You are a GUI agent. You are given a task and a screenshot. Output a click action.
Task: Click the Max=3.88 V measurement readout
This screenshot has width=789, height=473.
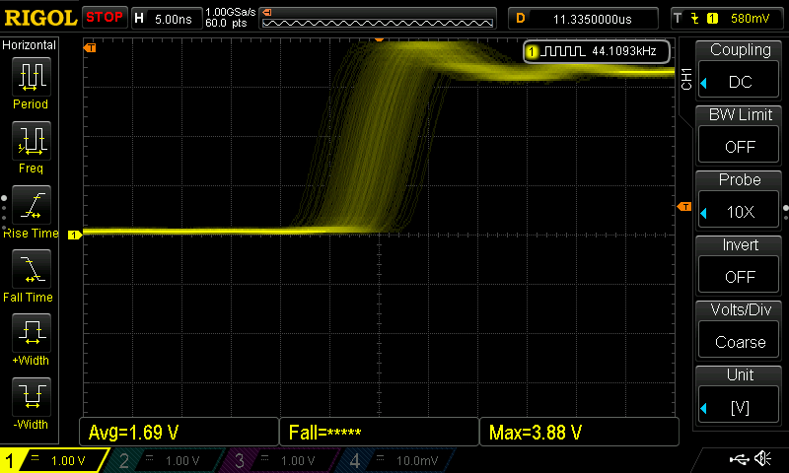[578, 432]
